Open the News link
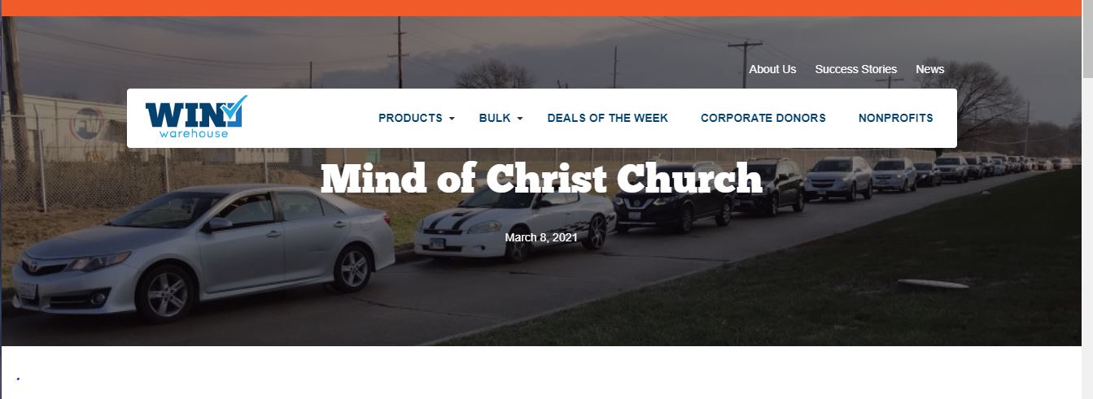The height and width of the screenshot is (399, 1093). pyautogui.click(x=930, y=69)
